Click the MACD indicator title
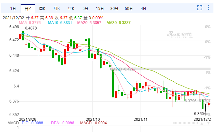The height and width of the screenshot is (132, 216). (x=13, y=123)
